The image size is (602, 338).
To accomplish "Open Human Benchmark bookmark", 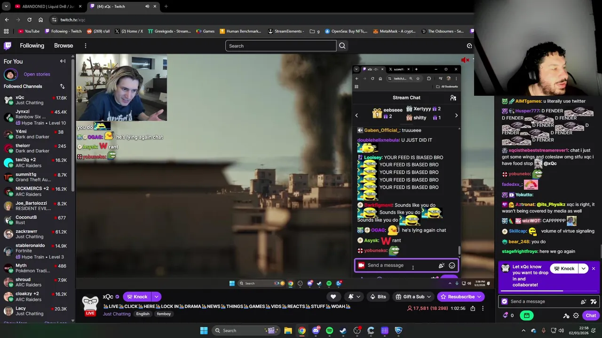I will pos(240,31).
